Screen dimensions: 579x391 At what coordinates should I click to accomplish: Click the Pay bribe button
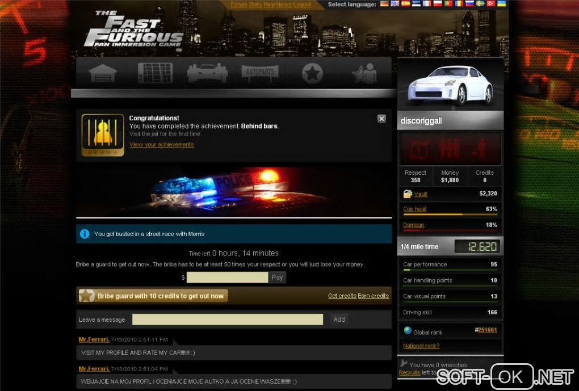point(277,278)
